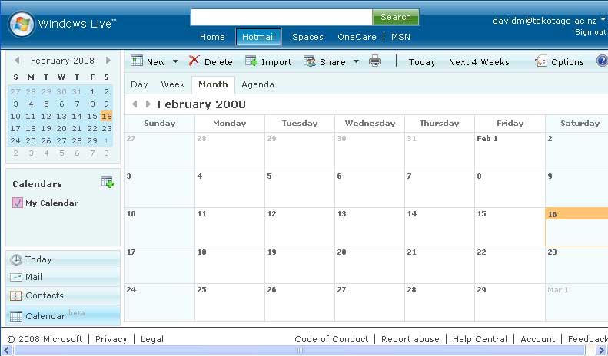Viewport: 608px width, 356px height.
Task: Open the Report abuse link
Action: pyautogui.click(x=410, y=339)
